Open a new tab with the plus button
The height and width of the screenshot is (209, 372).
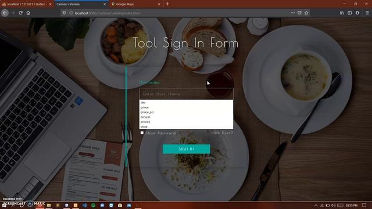(x=167, y=4)
